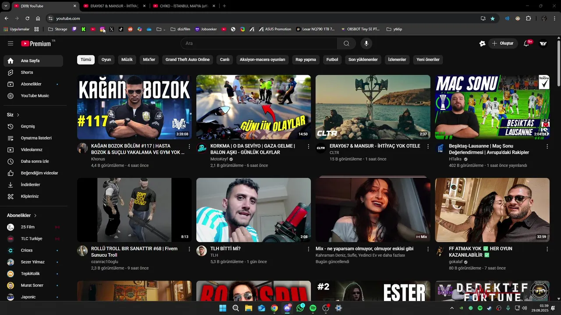561x315 pixels.
Task: Open HTalks channel avatar
Action: [440, 148]
